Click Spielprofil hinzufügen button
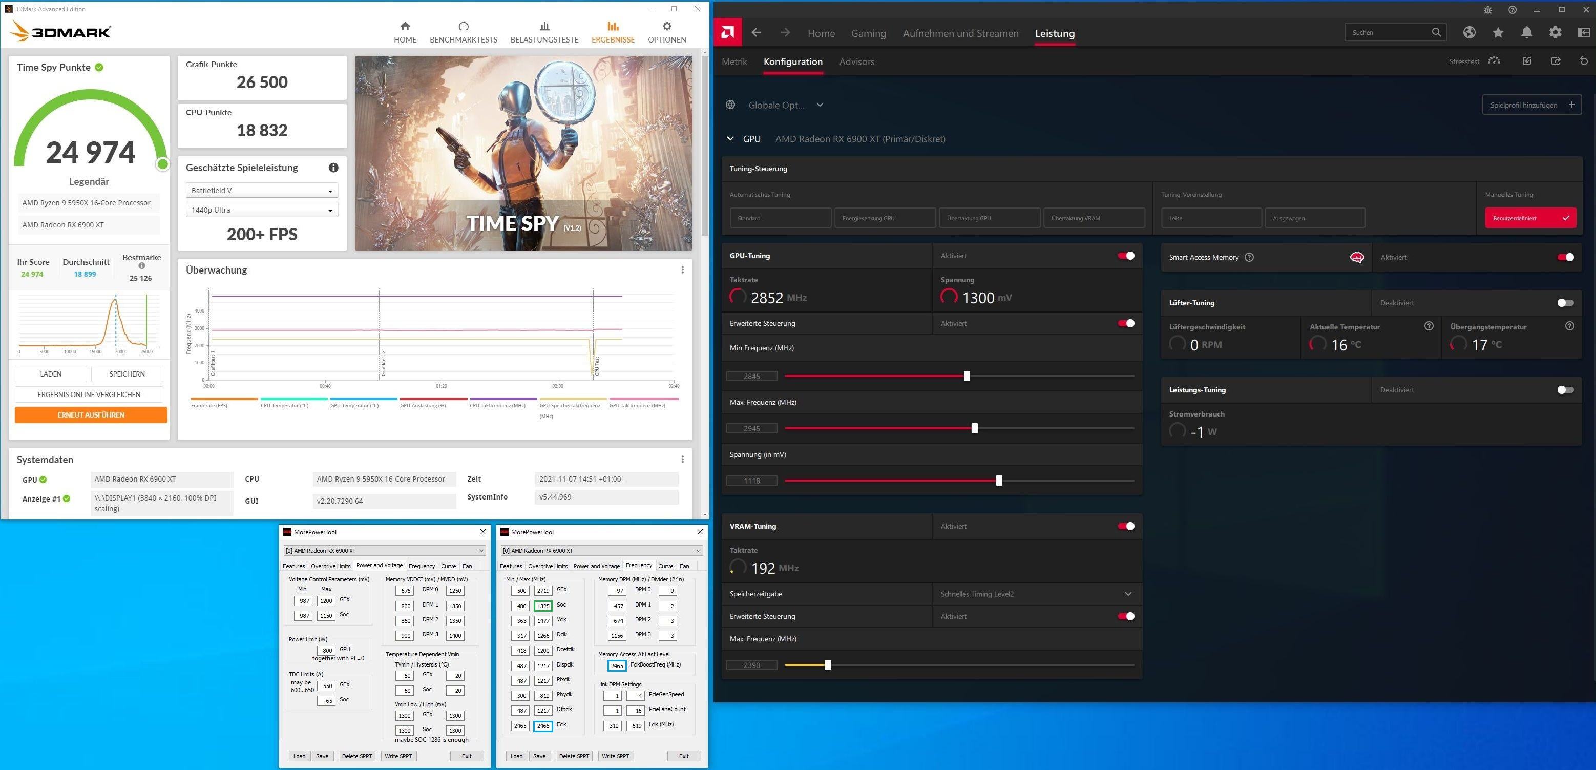Image resolution: width=1596 pixels, height=770 pixels. 1531,105
